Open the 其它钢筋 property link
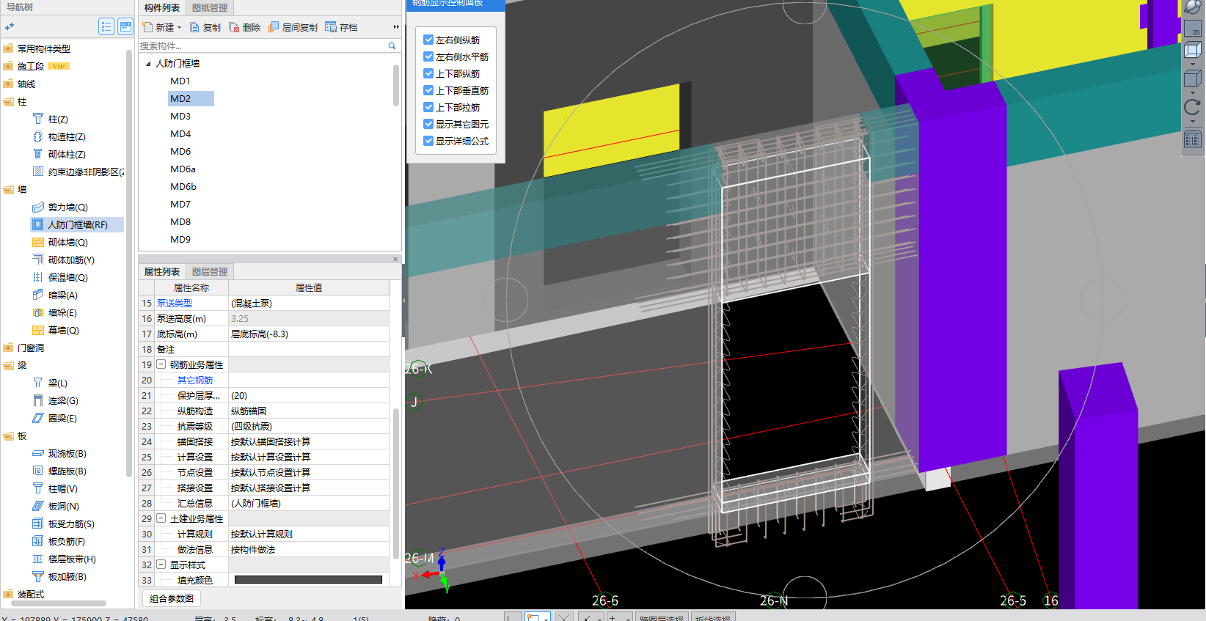 tap(195, 380)
